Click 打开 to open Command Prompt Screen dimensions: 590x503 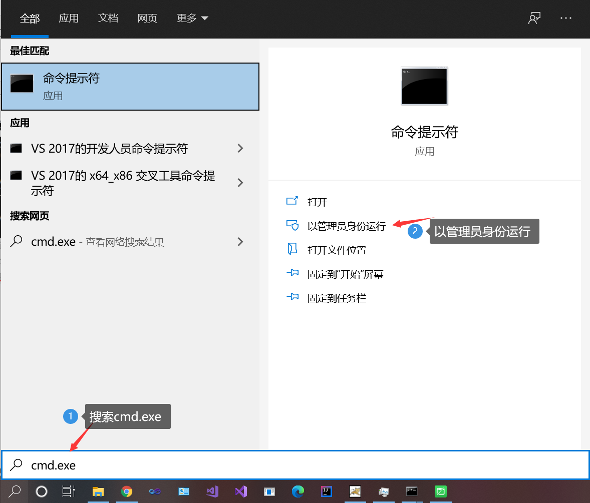click(x=317, y=202)
